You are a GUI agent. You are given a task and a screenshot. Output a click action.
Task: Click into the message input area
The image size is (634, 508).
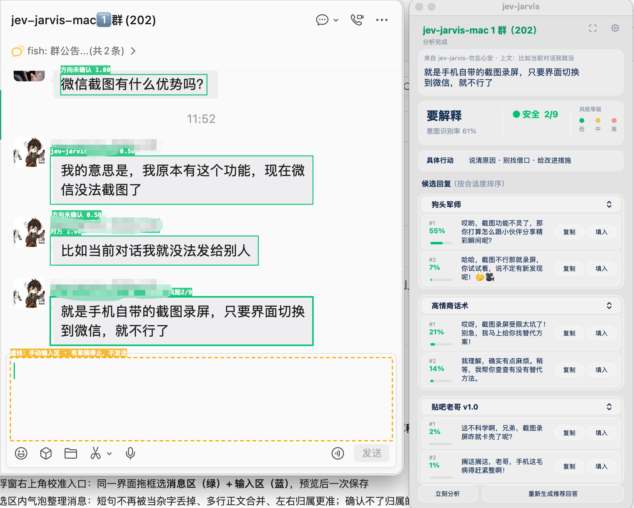point(201,399)
